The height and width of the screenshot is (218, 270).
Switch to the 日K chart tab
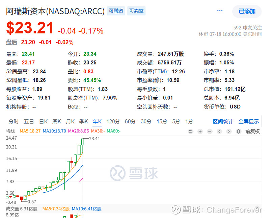click(x=44, y=121)
